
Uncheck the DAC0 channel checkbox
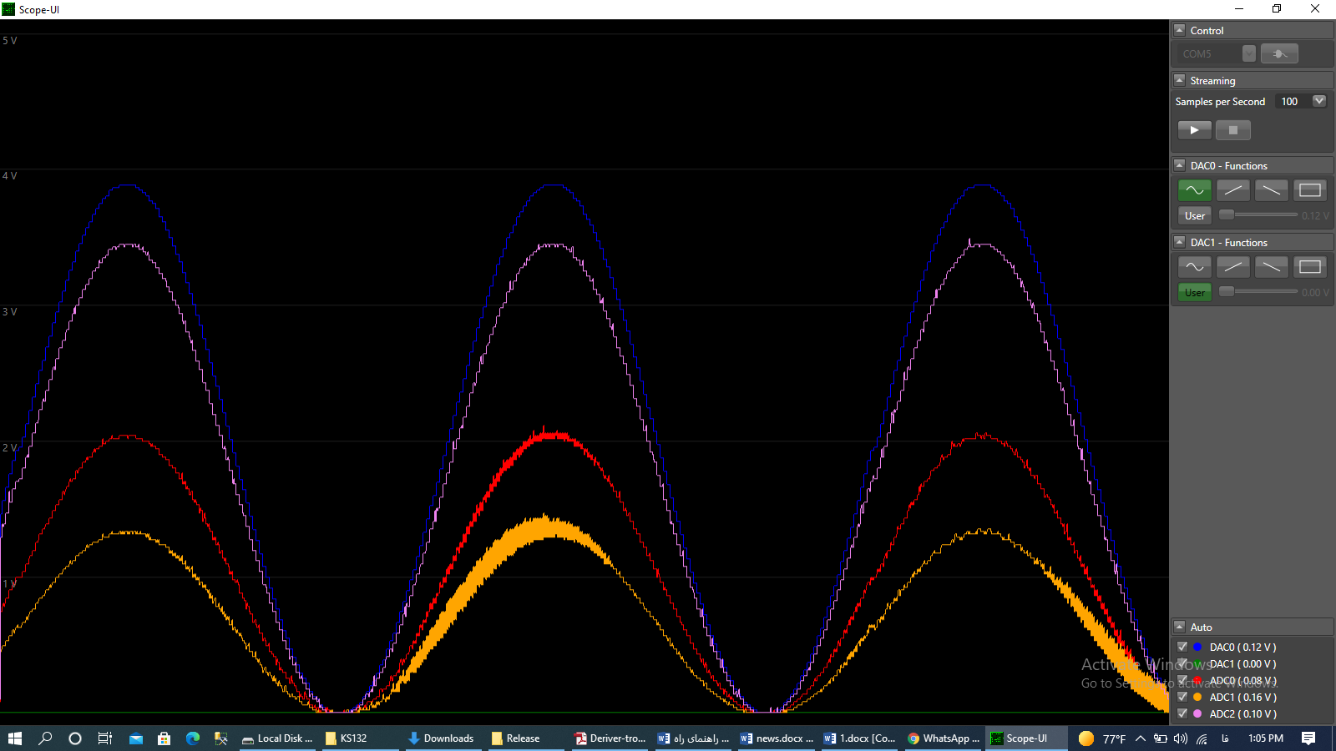click(1182, 647)
